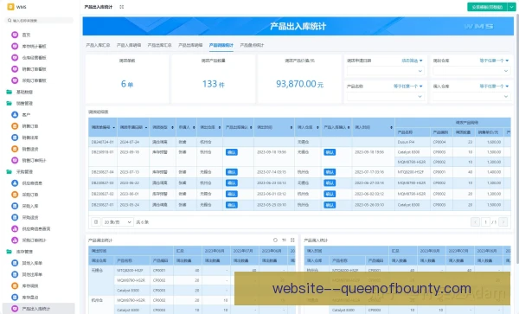Open 销售订单 item under 销售管理

click(x=29, y=126)
